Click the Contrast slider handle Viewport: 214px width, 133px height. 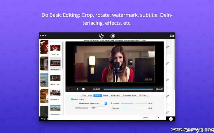coord(134,108)
